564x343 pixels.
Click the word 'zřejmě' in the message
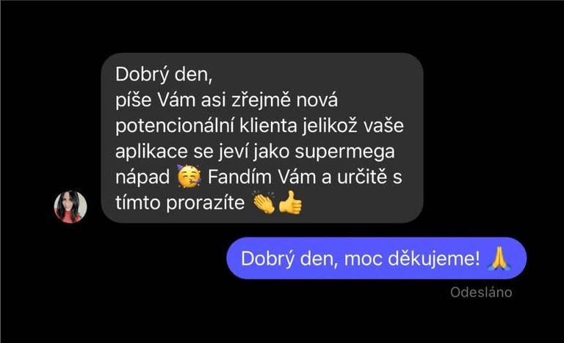tap(261, 100)
